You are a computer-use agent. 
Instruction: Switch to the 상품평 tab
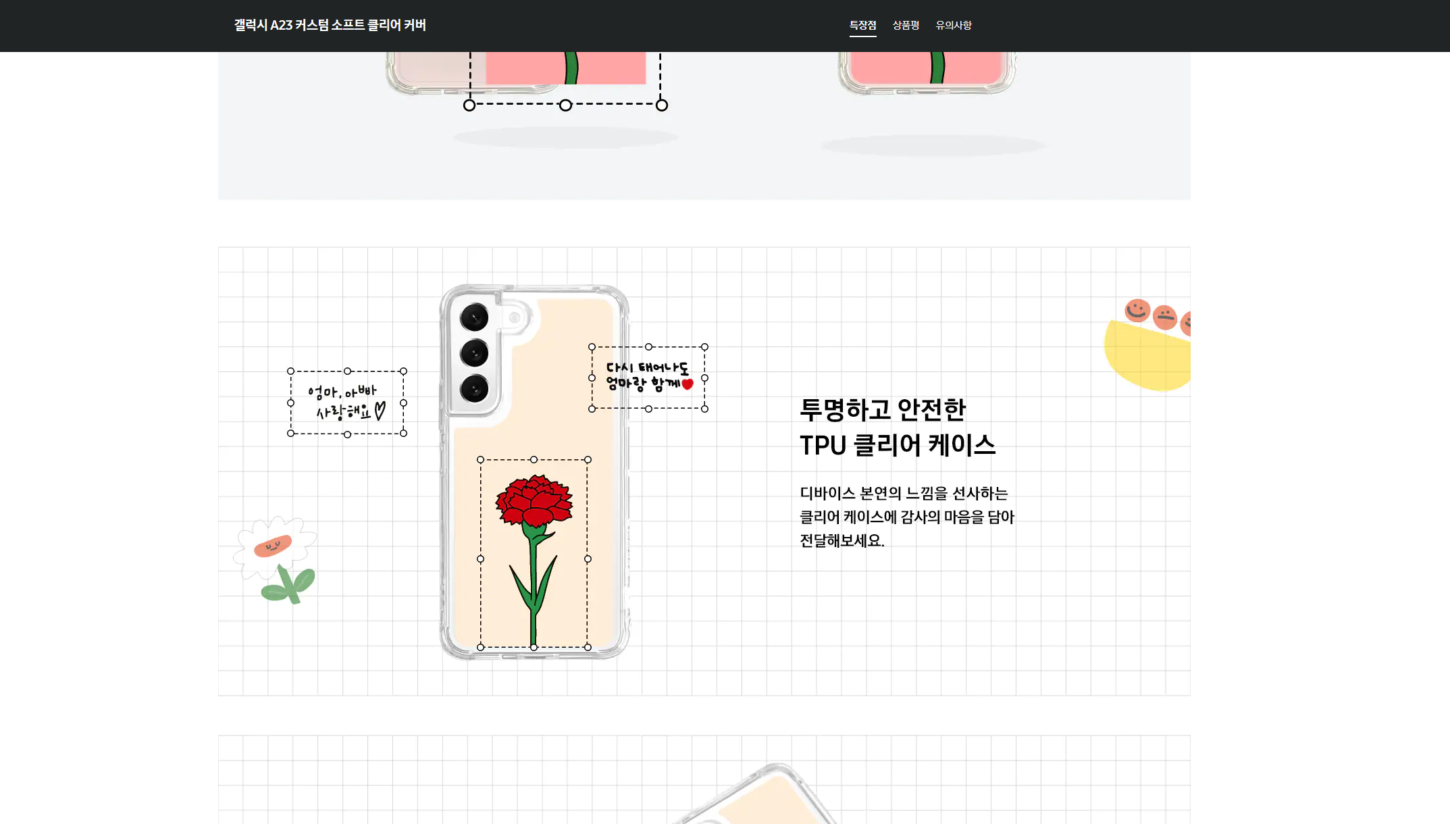906,25
